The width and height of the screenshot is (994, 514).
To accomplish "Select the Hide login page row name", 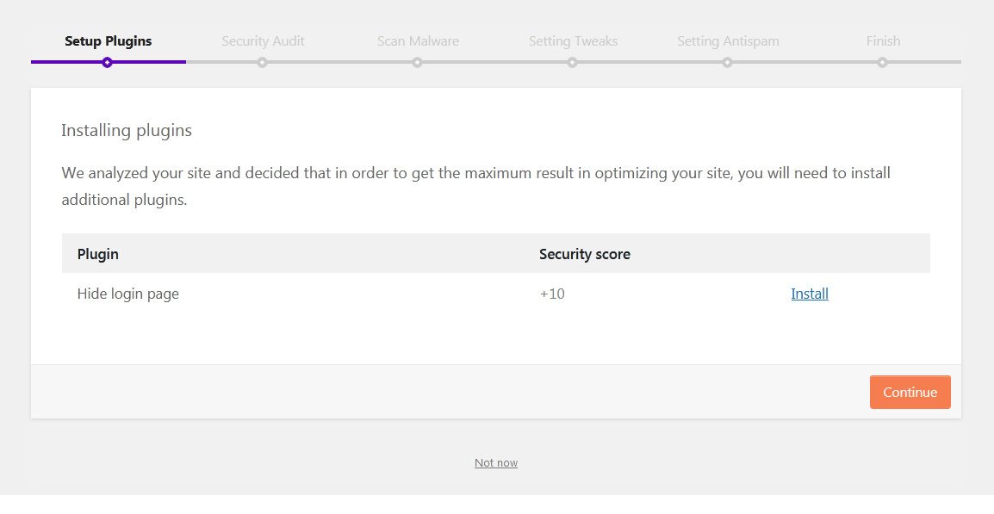I will 128,294.
